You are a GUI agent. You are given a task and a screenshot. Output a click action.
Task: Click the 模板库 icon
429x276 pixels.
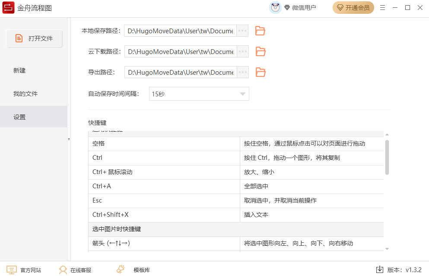point(121,270)
